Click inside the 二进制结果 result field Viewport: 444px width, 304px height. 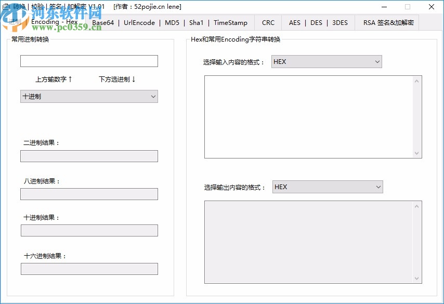(x=88, y=156)
